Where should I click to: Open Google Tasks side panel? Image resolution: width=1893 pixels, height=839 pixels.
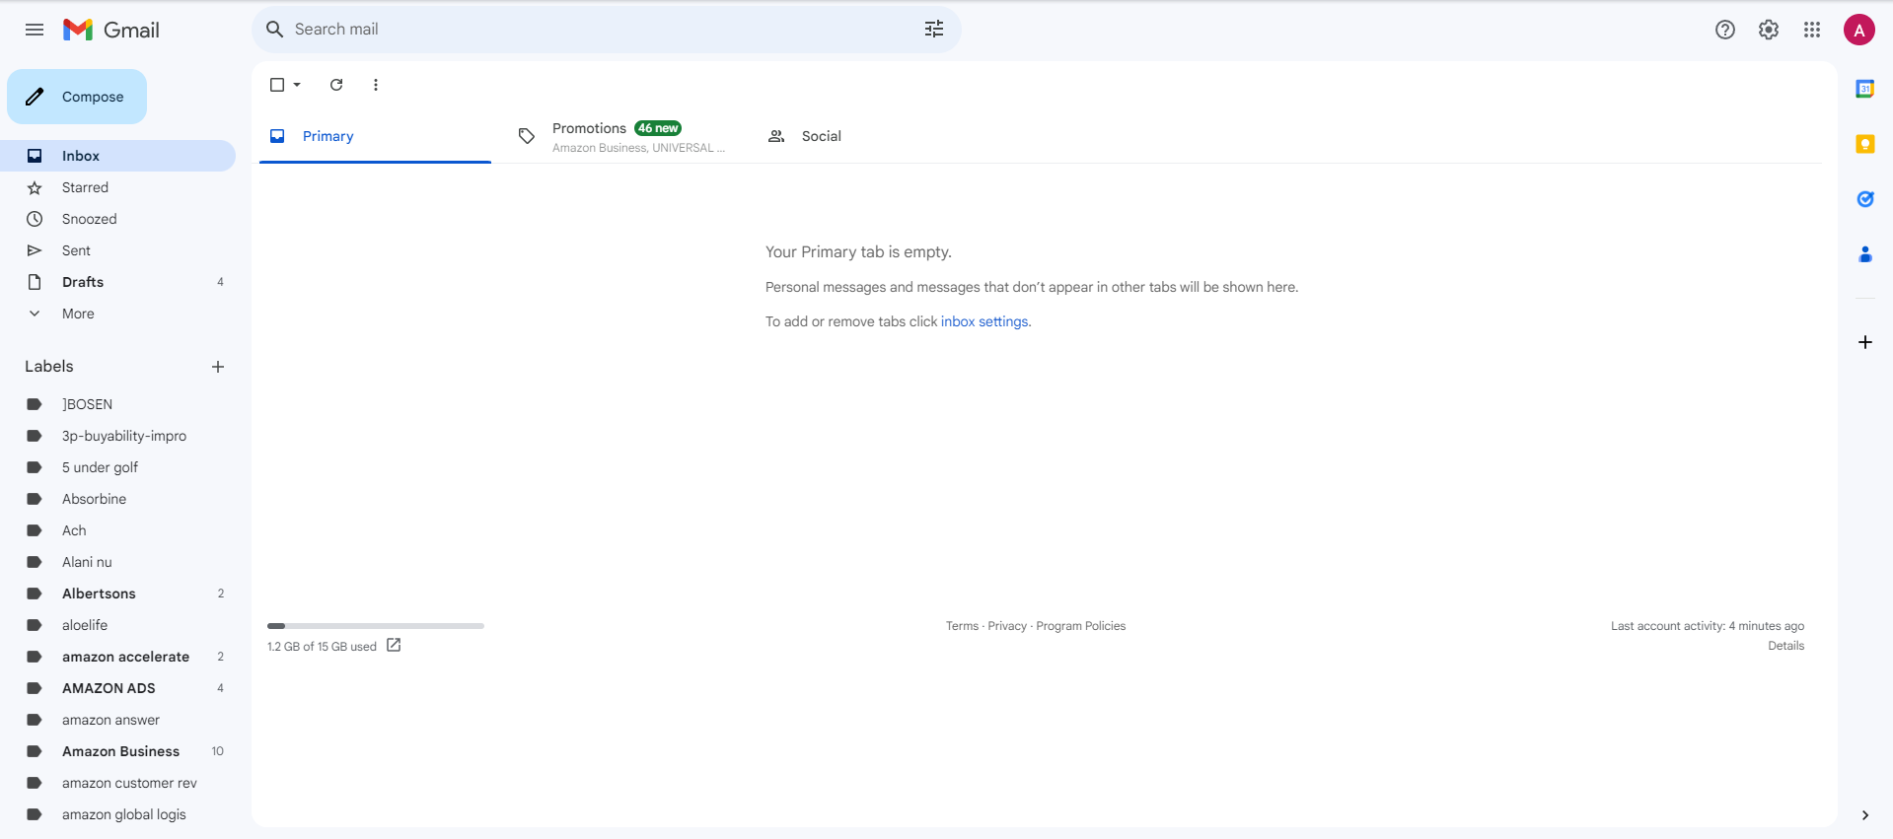1865,199
